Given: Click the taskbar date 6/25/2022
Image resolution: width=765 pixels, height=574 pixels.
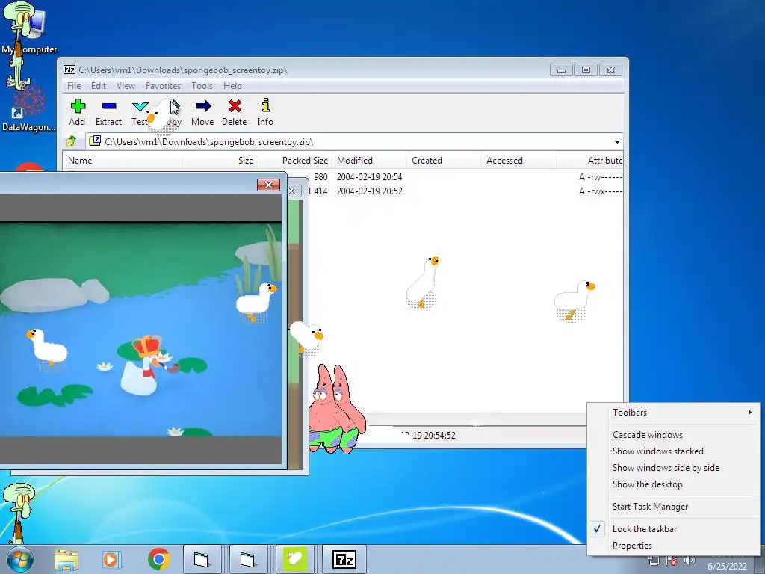Looking at the screenshot, I should pos(727,567).
